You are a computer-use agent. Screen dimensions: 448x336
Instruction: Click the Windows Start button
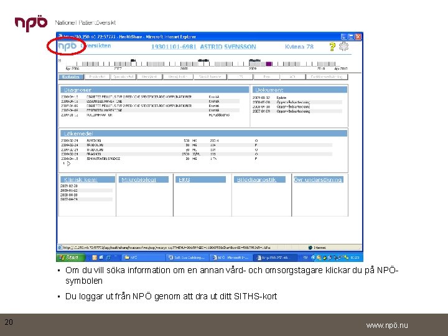pos(71,258)
